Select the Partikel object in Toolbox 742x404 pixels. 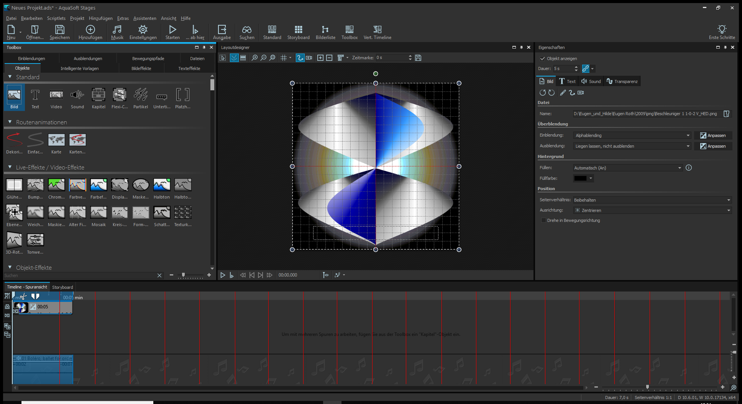(140, 98)
